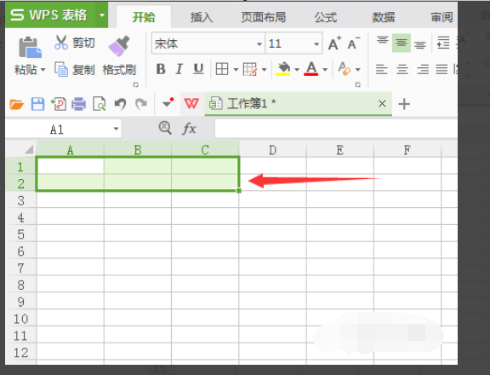Undo the last action
This screenshot has width=490, height=375.
pos(120,104)
